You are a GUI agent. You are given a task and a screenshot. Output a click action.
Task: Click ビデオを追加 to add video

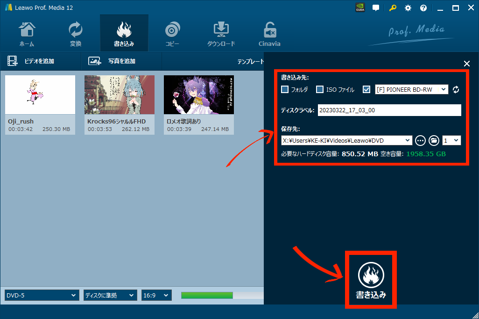pos(31,61)
